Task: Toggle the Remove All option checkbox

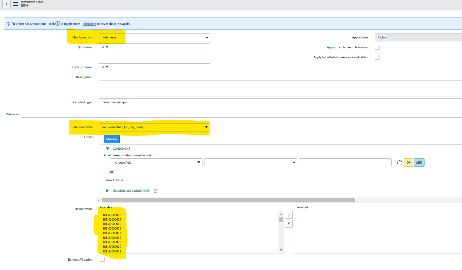Action: click(102, 259)
